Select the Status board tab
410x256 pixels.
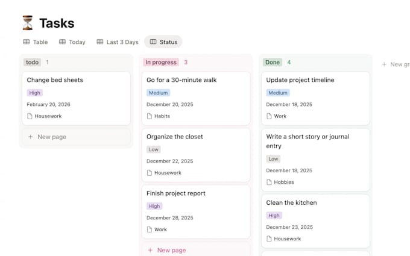(x=163, y=42)
